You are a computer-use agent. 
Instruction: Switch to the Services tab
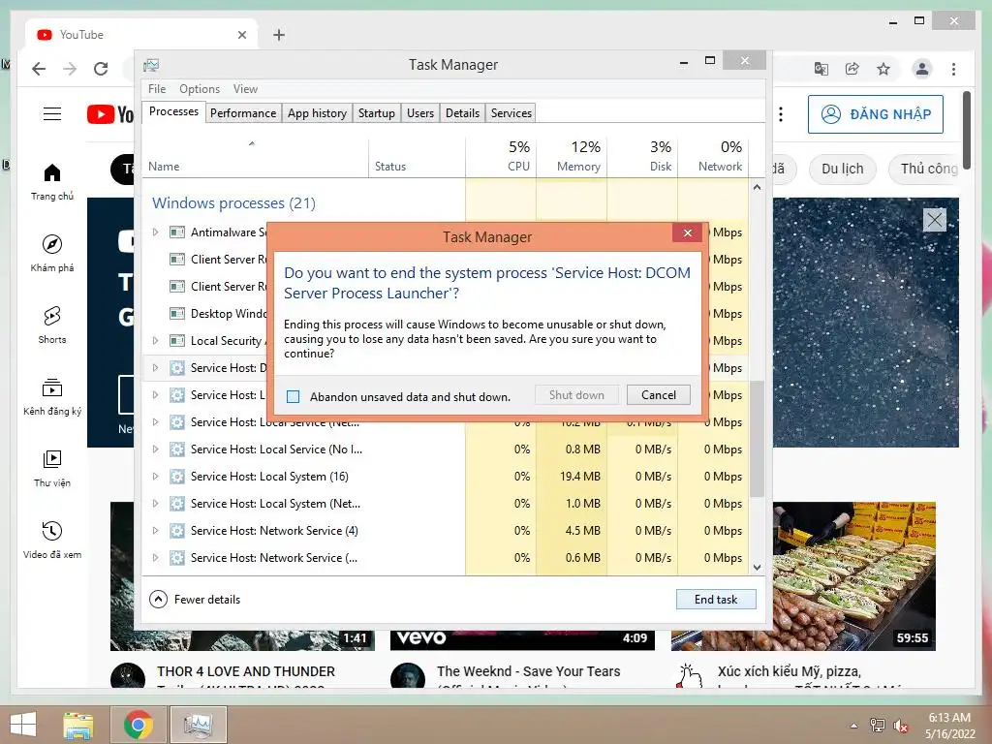pos(511,113)
